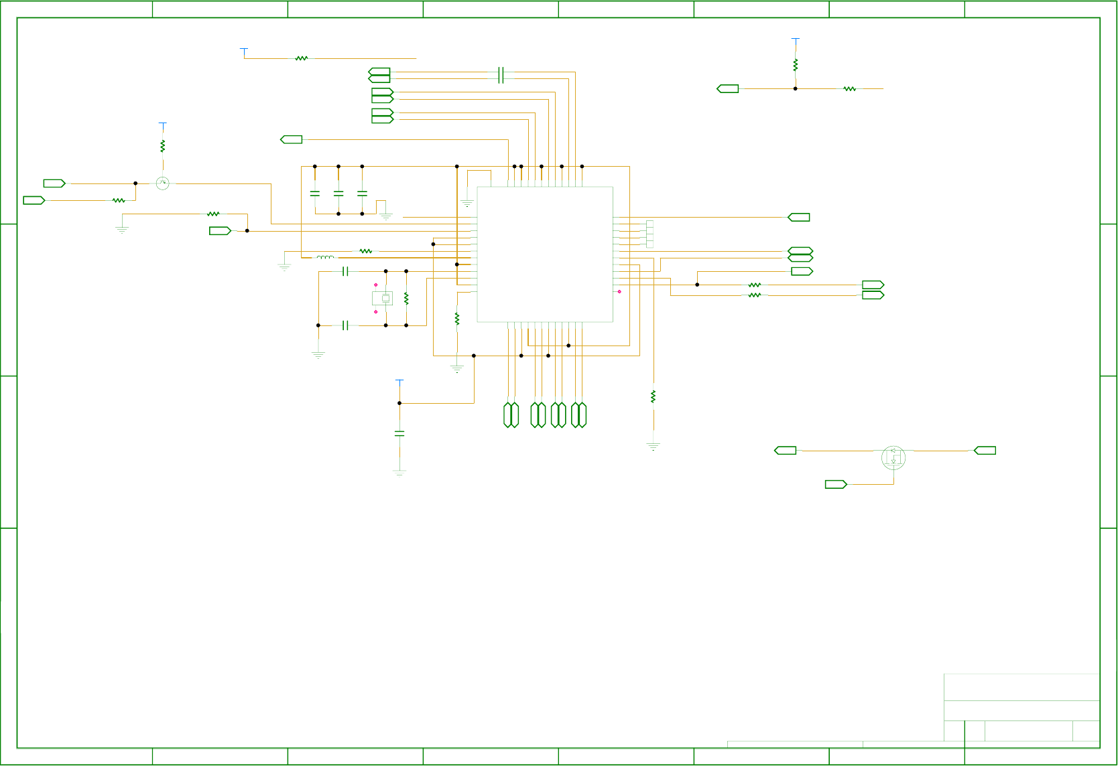1118x766 pixels.
Task: Select circular symbol below left pull-up resistor
Action: pos(162,183)
